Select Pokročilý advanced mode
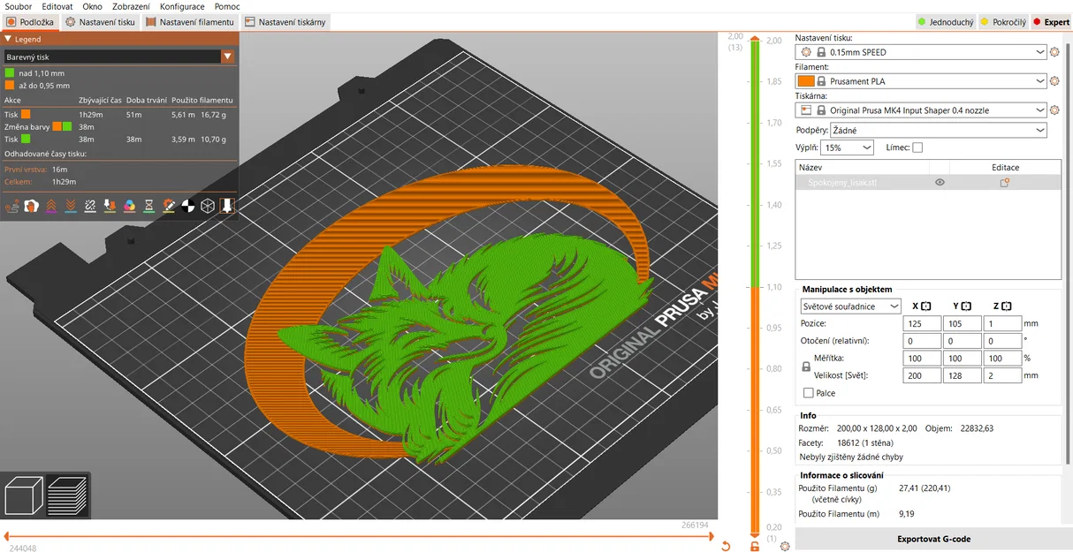Screen dimensions: 1073x552 pyautogui.click(x=1003, y=22)
